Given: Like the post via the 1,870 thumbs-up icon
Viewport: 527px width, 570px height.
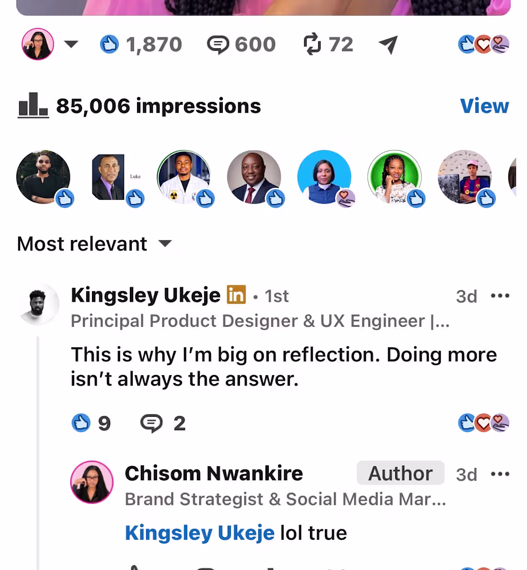Looking at the screenshot, I should [x=109, y=45].
